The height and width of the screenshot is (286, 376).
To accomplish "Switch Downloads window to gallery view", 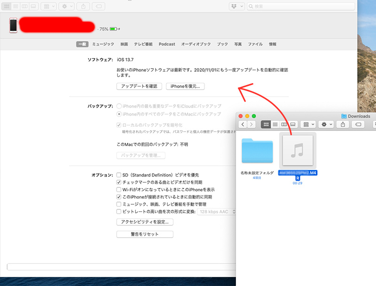I will (x=293, y=124).
